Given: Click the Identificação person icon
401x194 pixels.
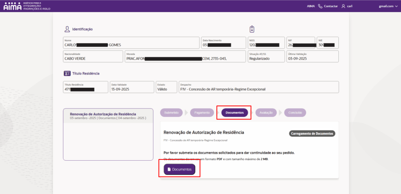Looking at the screenshot, I should (67, 29).
